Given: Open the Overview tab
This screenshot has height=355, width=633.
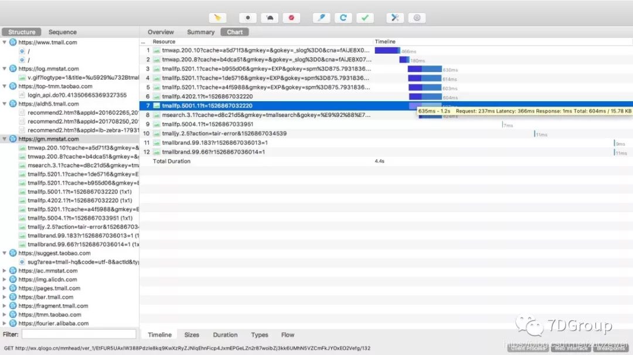Looking at the screenshot, I should click(161, 32).
